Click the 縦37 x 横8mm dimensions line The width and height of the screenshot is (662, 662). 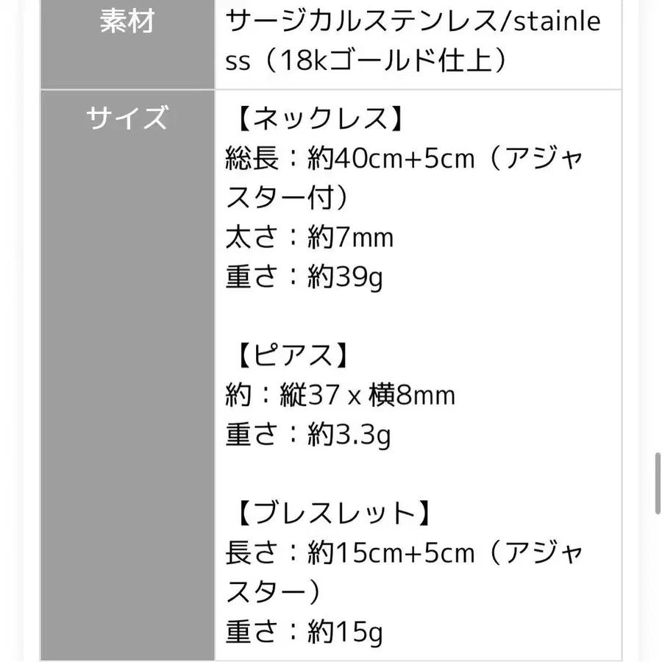(x=368, y=396)
